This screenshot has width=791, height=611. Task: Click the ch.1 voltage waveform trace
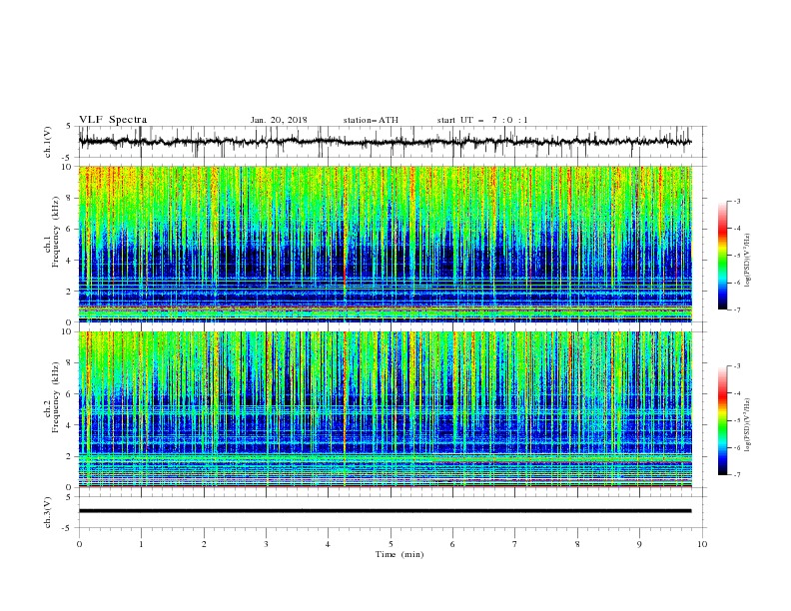click(385, 142)
